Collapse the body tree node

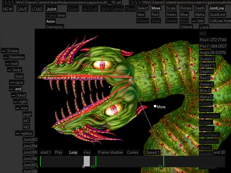pos(10,70)
